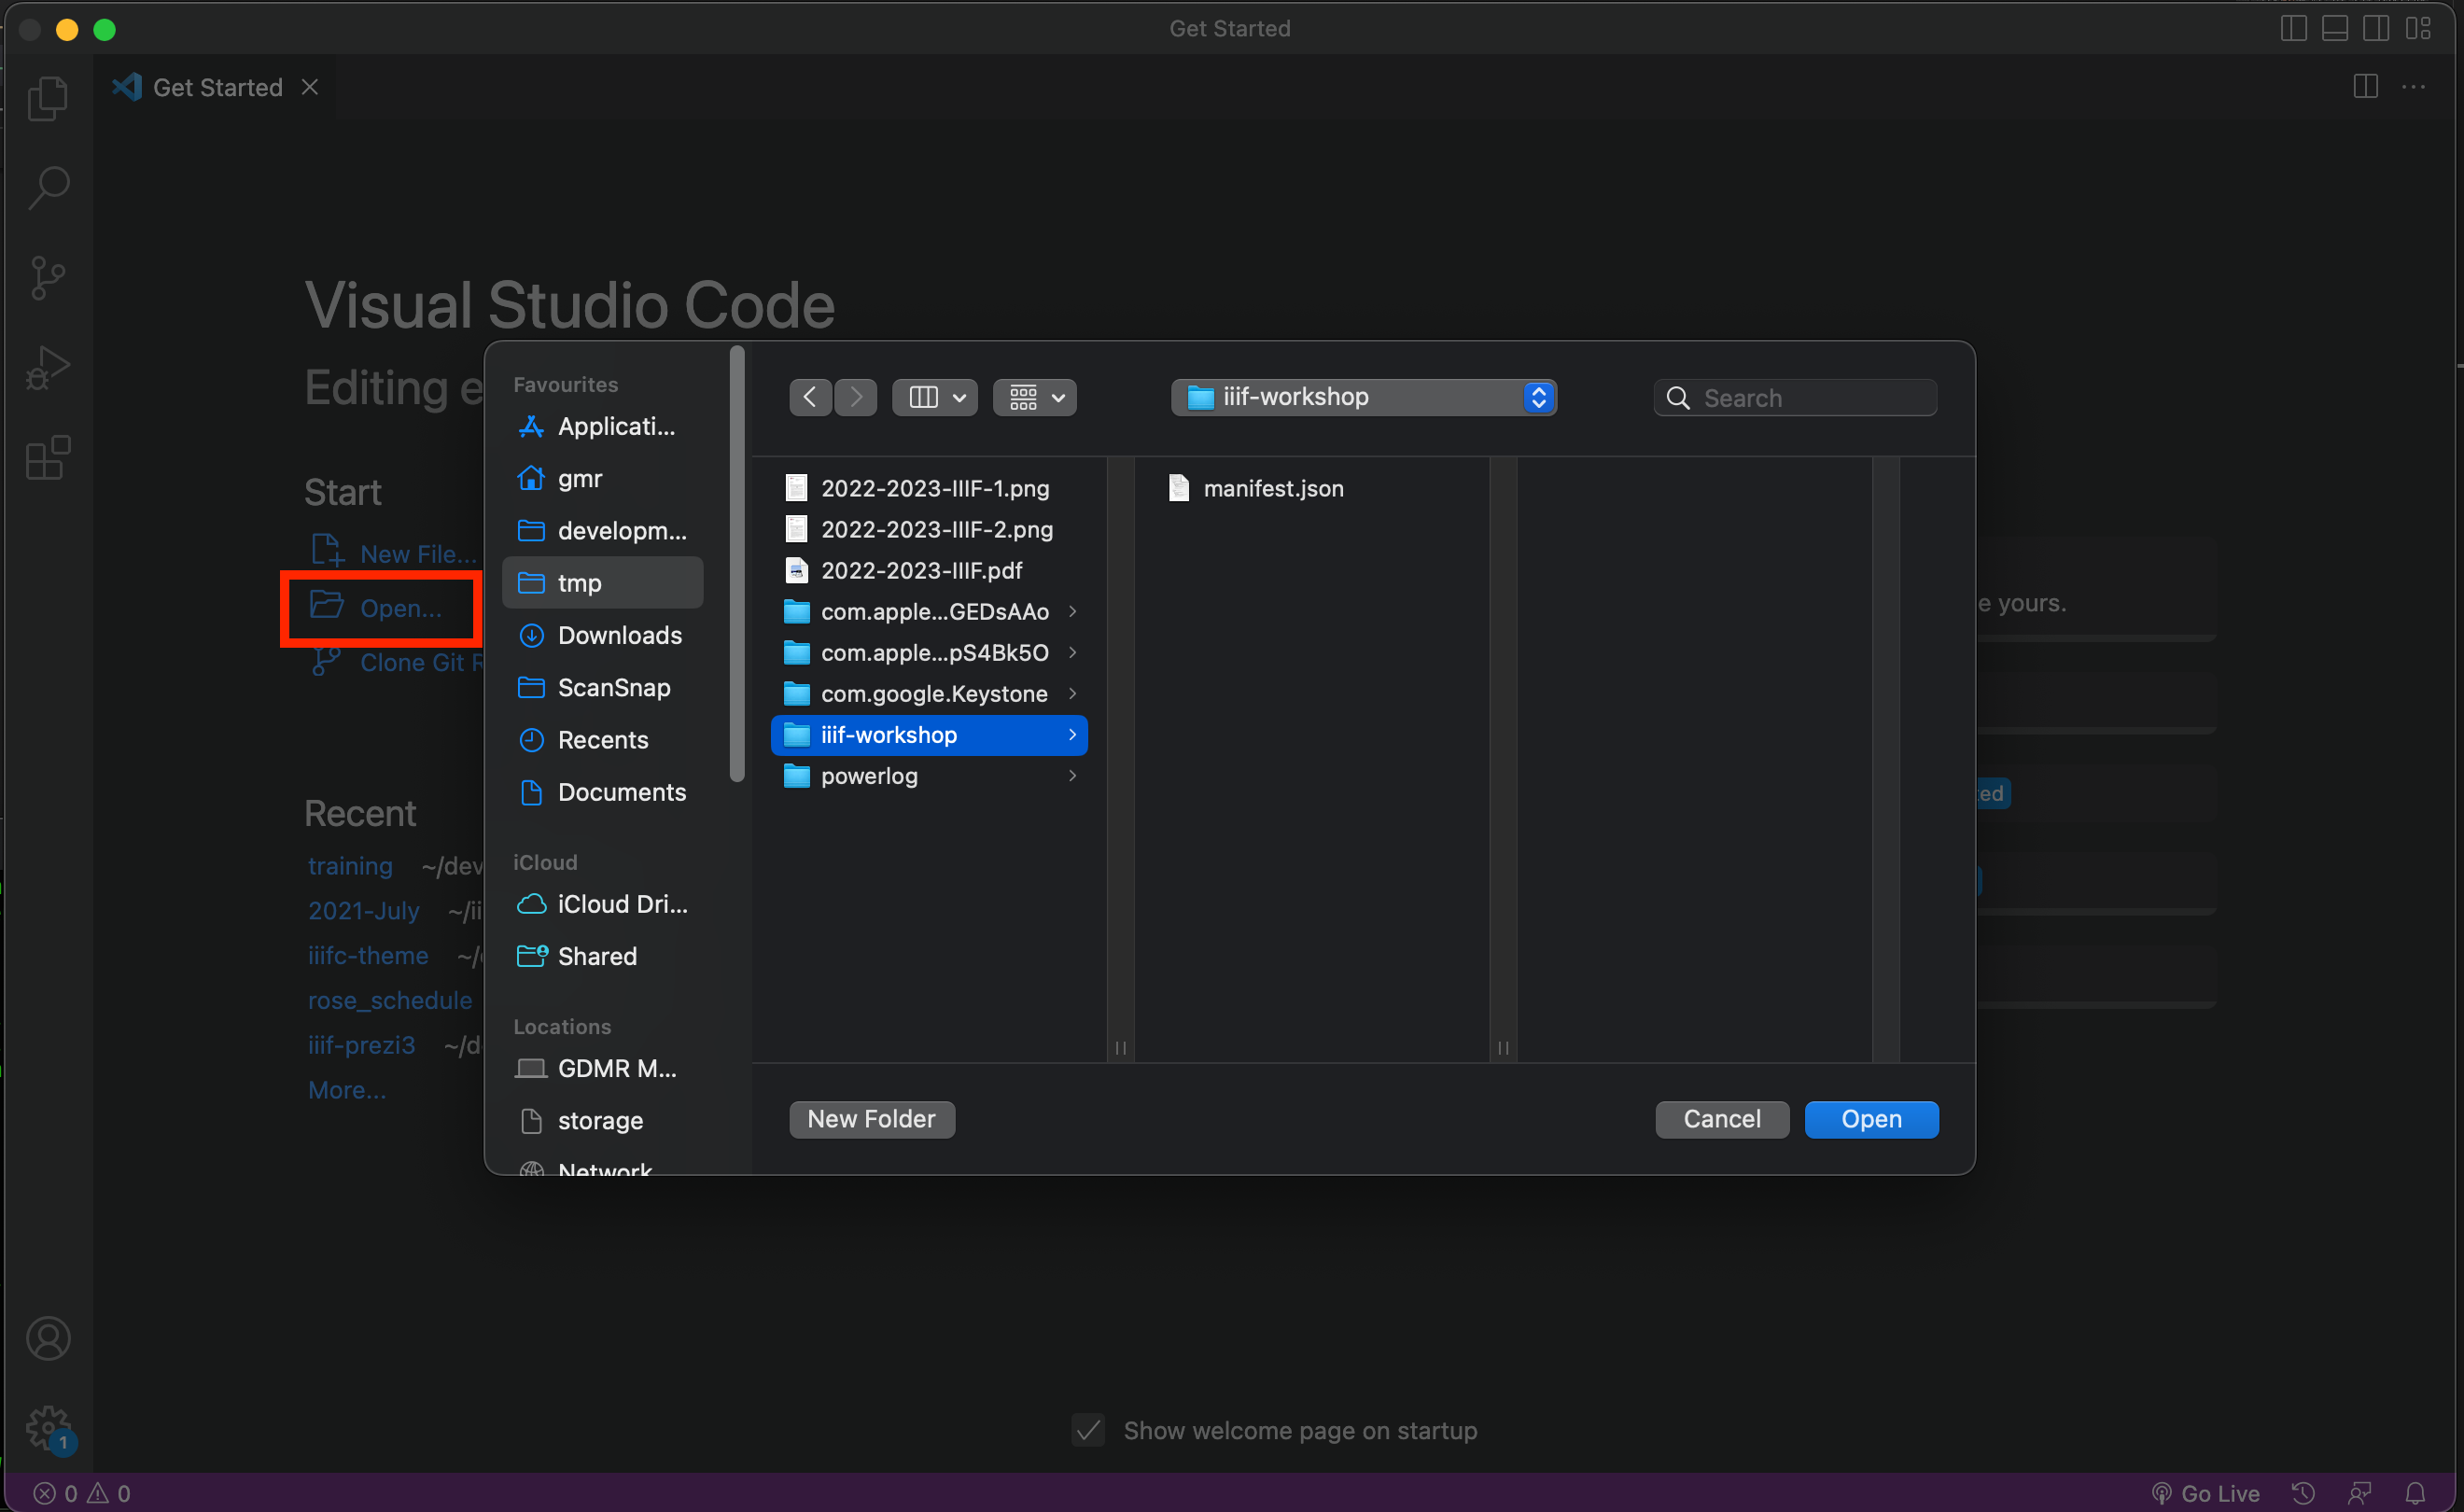Toggle primary sidebar layout icon in the title bar
2464x1512 pixels.
point(2293,28)
